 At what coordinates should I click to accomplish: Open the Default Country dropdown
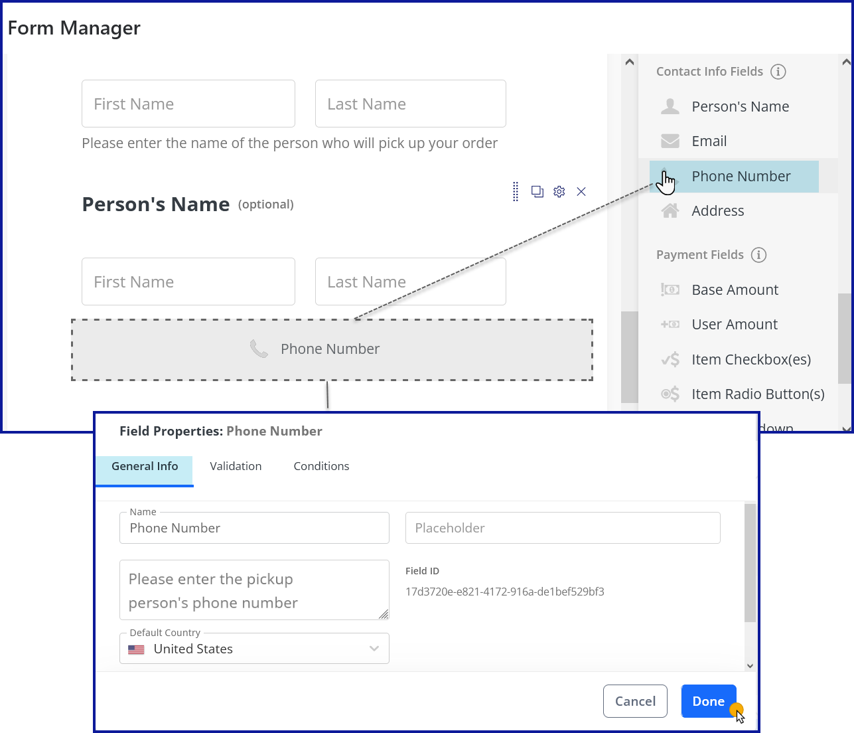pos(254,649)
